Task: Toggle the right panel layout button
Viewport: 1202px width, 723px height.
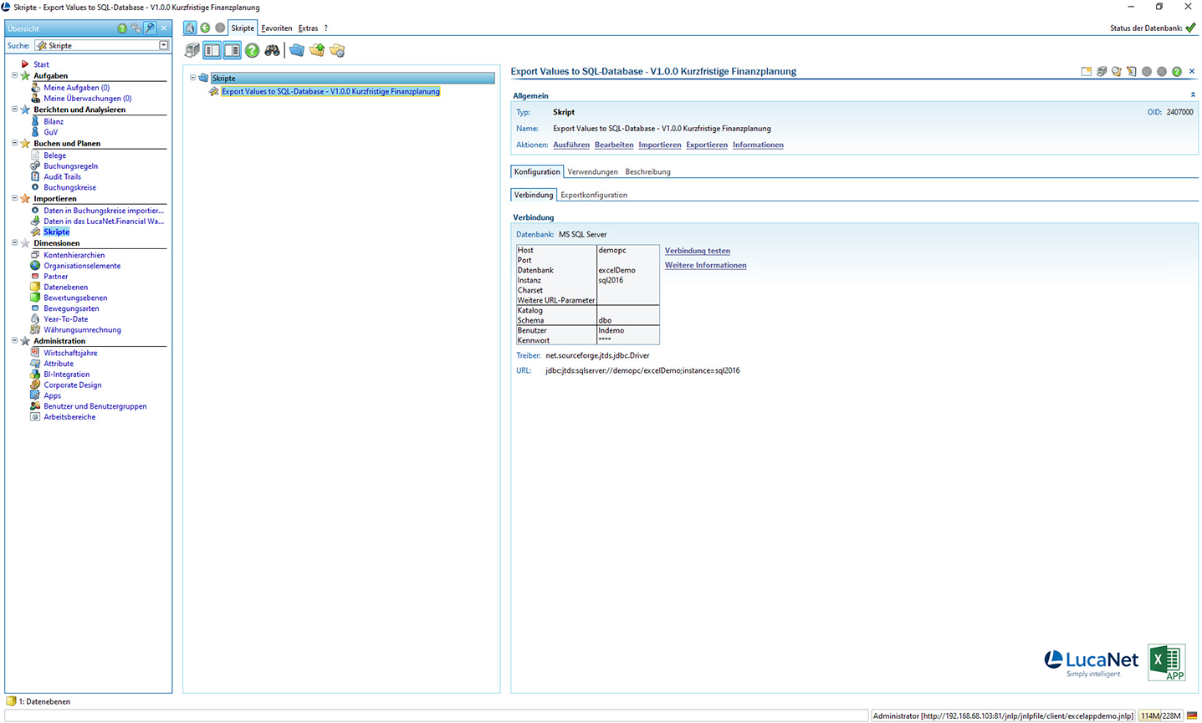Action: tap(232, 50)
